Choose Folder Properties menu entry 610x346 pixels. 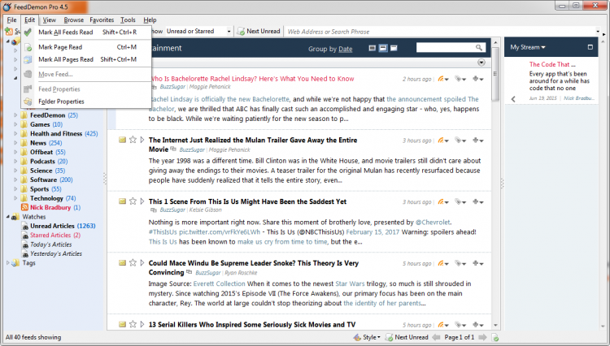86,102
